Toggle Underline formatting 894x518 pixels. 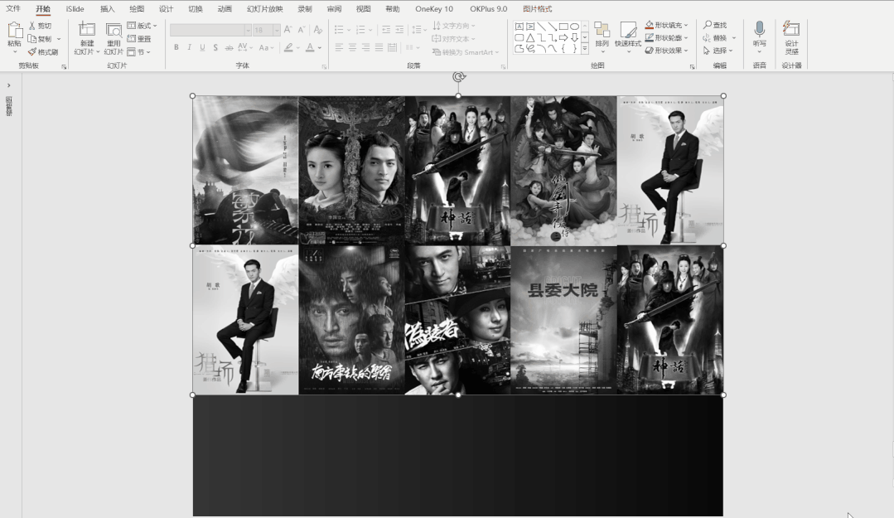point(202,47)
